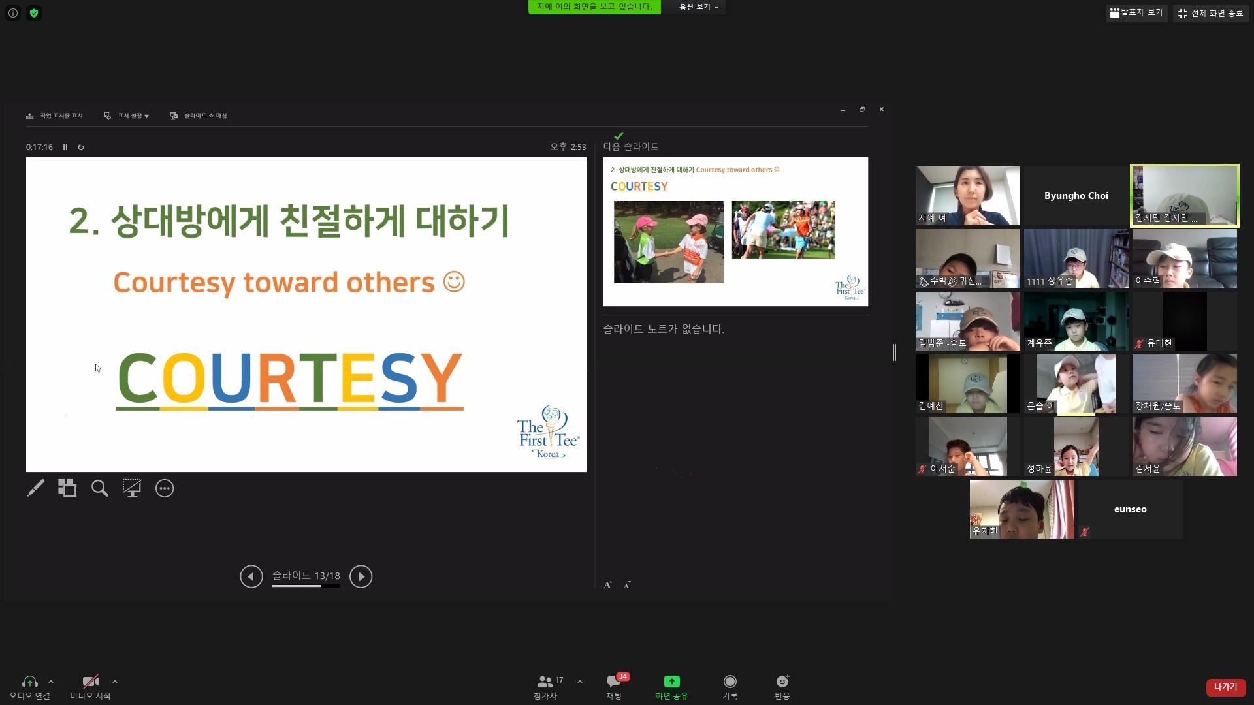Open more slideshow options ellipsis

point(165,488)
